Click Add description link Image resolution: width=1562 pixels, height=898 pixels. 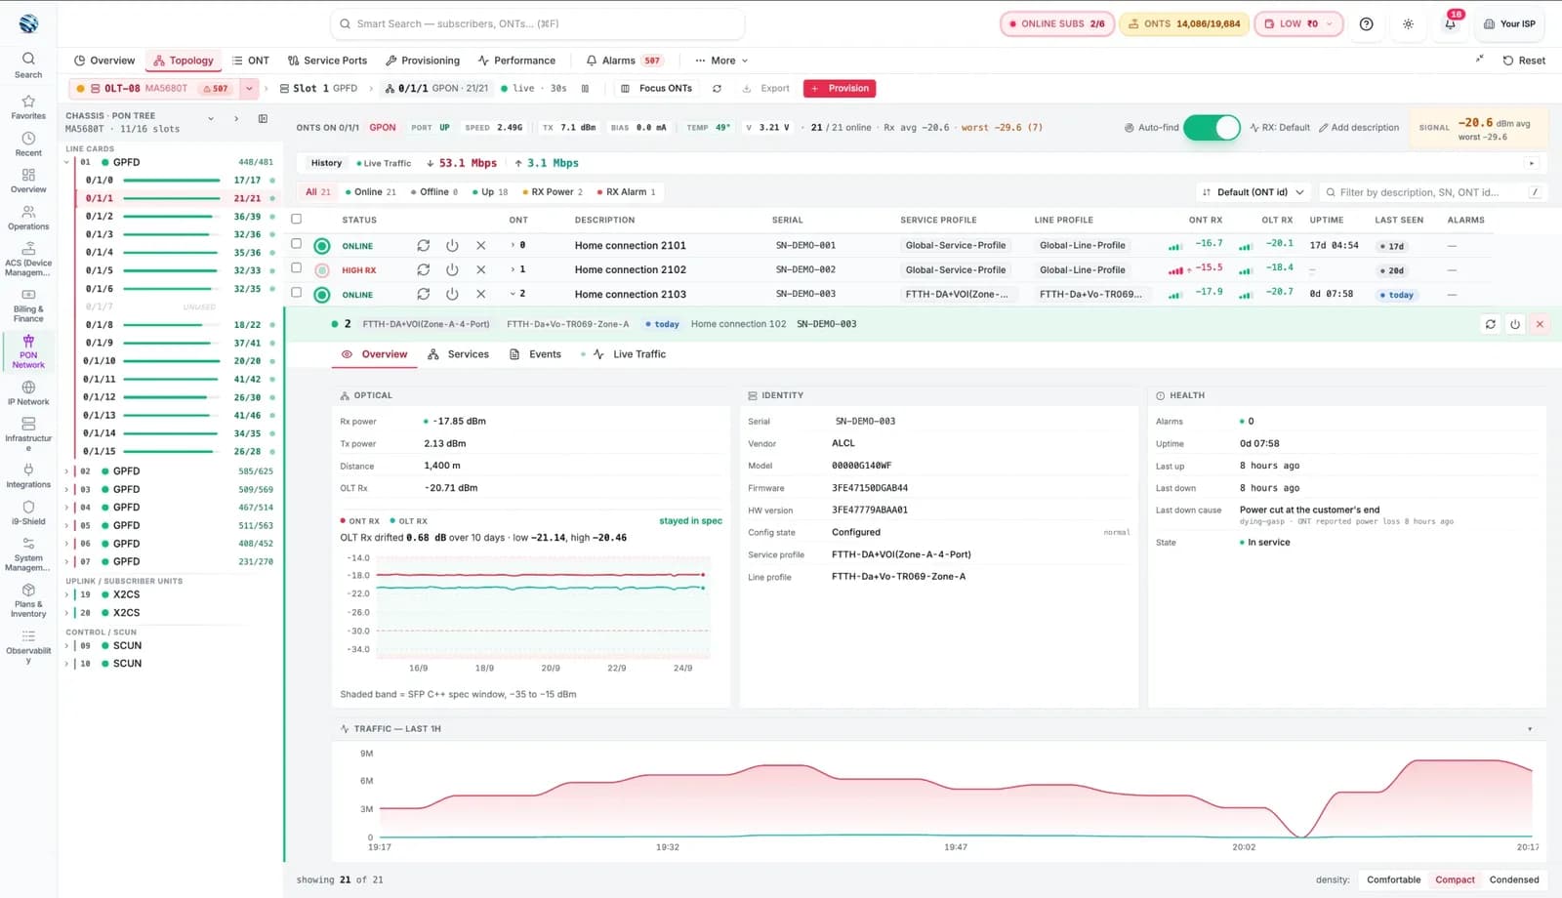1358,127
